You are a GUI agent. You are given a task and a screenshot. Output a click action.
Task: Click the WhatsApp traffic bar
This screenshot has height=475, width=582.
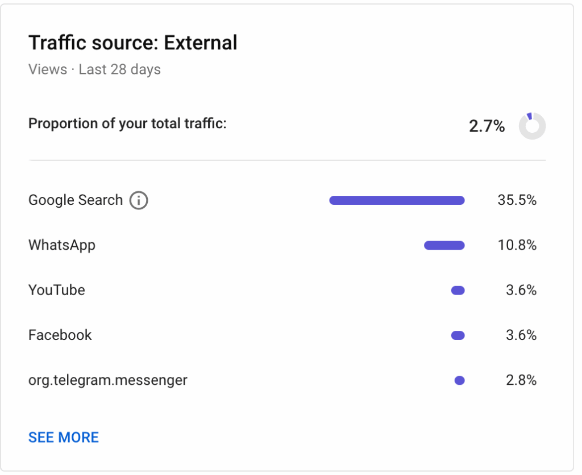click(x=444, y=245)
